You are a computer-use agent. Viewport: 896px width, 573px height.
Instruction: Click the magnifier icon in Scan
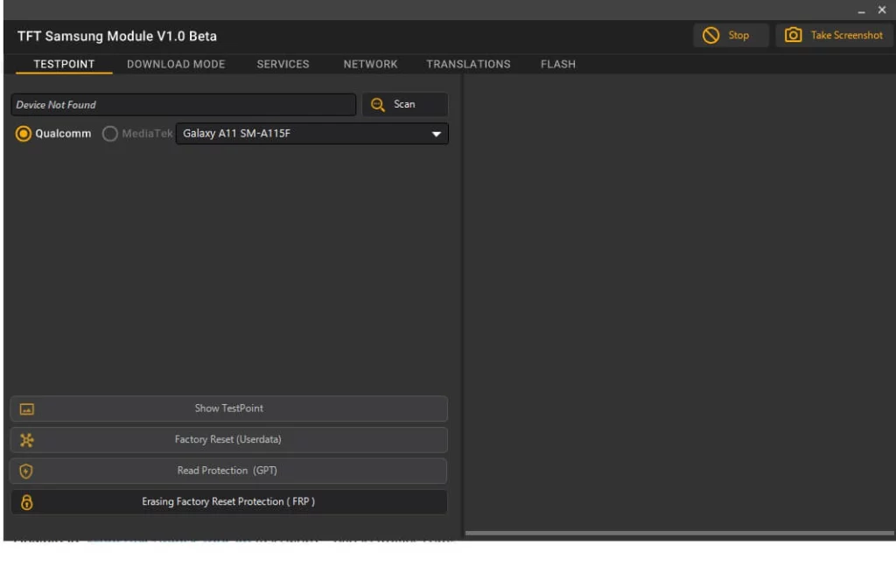point(378,105)
